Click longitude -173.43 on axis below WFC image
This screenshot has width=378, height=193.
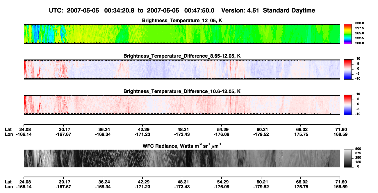click(182, 187)
